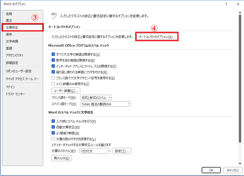Toggle frequently confused words (よく間違う単語)
This screenshot has width=244, height=176.
click(x=53, y=133)
